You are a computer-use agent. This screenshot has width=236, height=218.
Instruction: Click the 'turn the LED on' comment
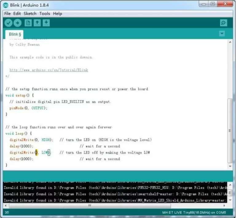tap(106, 140)
